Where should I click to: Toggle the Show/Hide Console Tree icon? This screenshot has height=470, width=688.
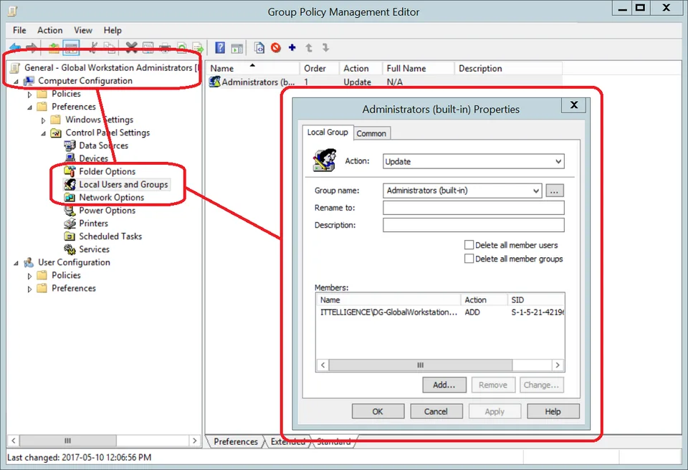[71, 47]
